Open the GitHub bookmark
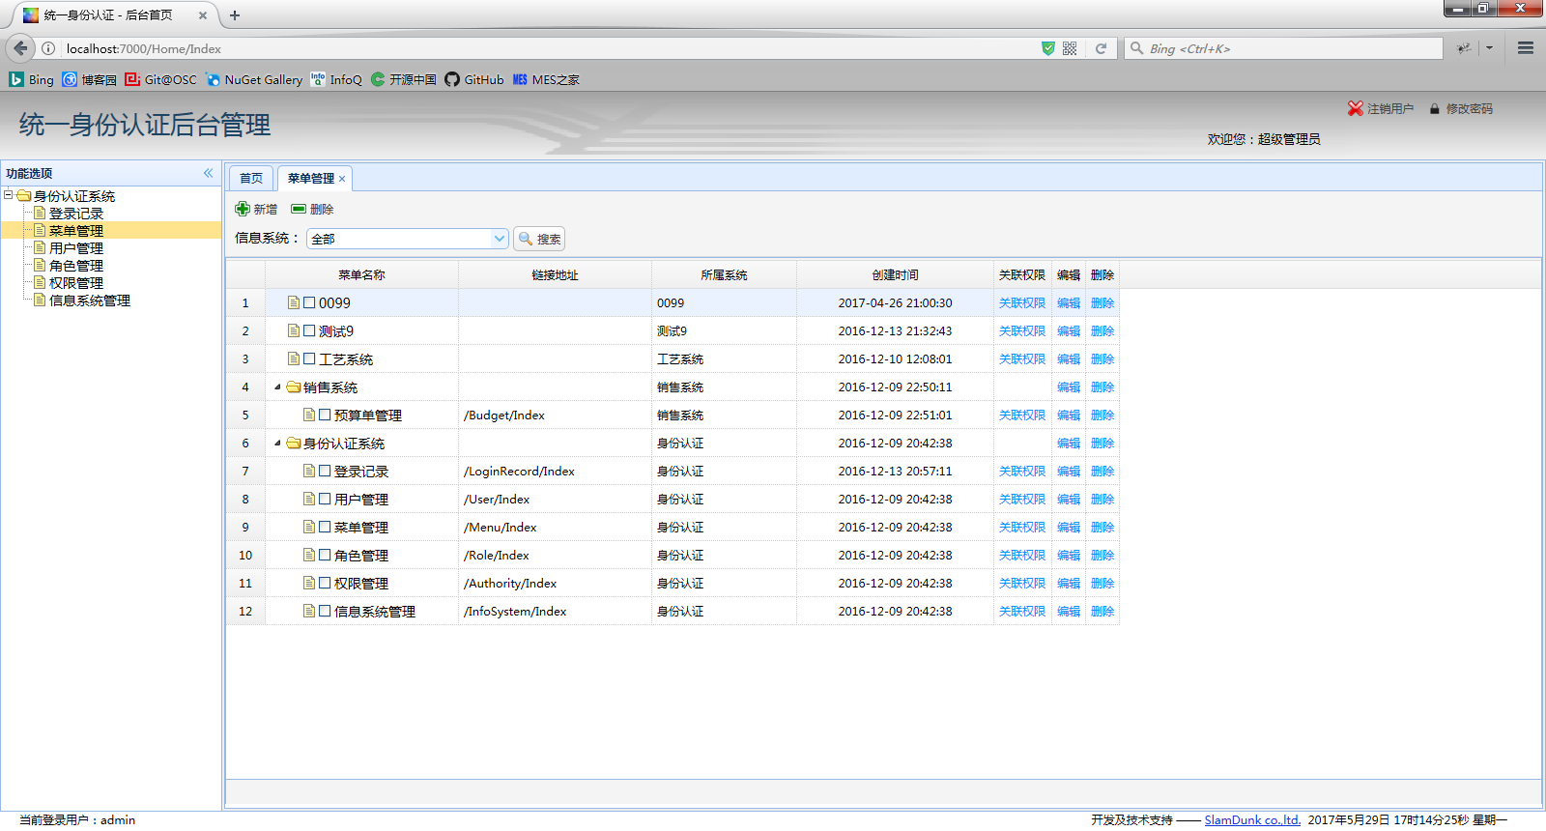The width and height of the screenshot is (1546, 831). click(474, 79)
